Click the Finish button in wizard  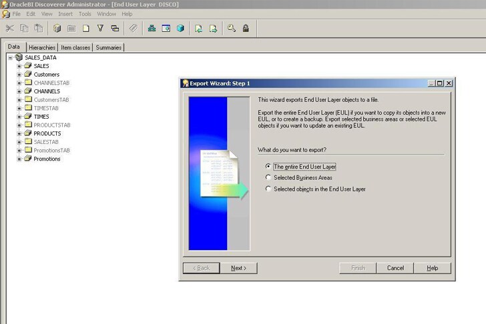(358, 268)
